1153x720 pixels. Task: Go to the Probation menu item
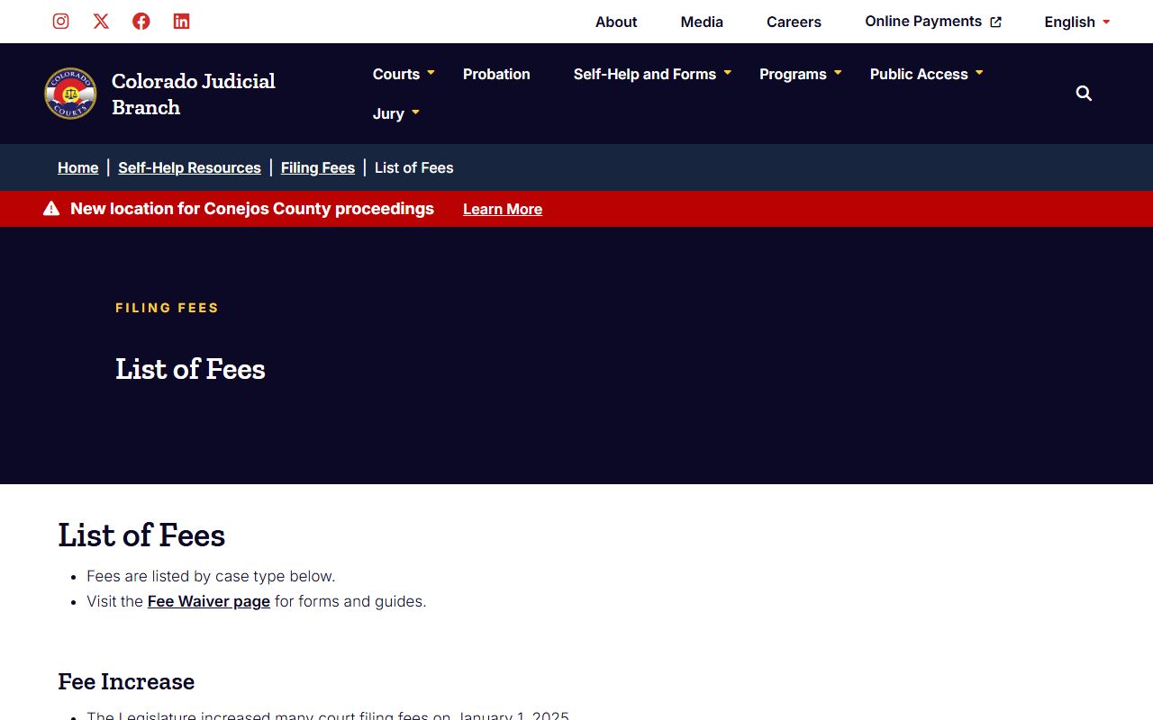click(x=496, y=74)
